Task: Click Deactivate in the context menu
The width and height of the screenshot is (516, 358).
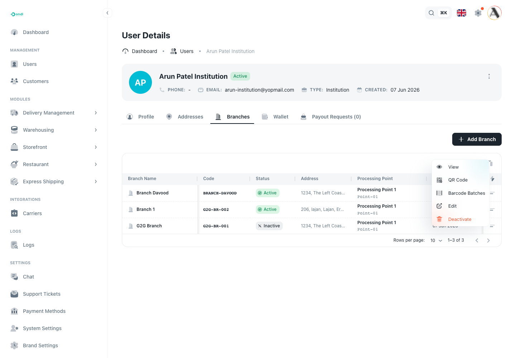Action: click(460, 219)
